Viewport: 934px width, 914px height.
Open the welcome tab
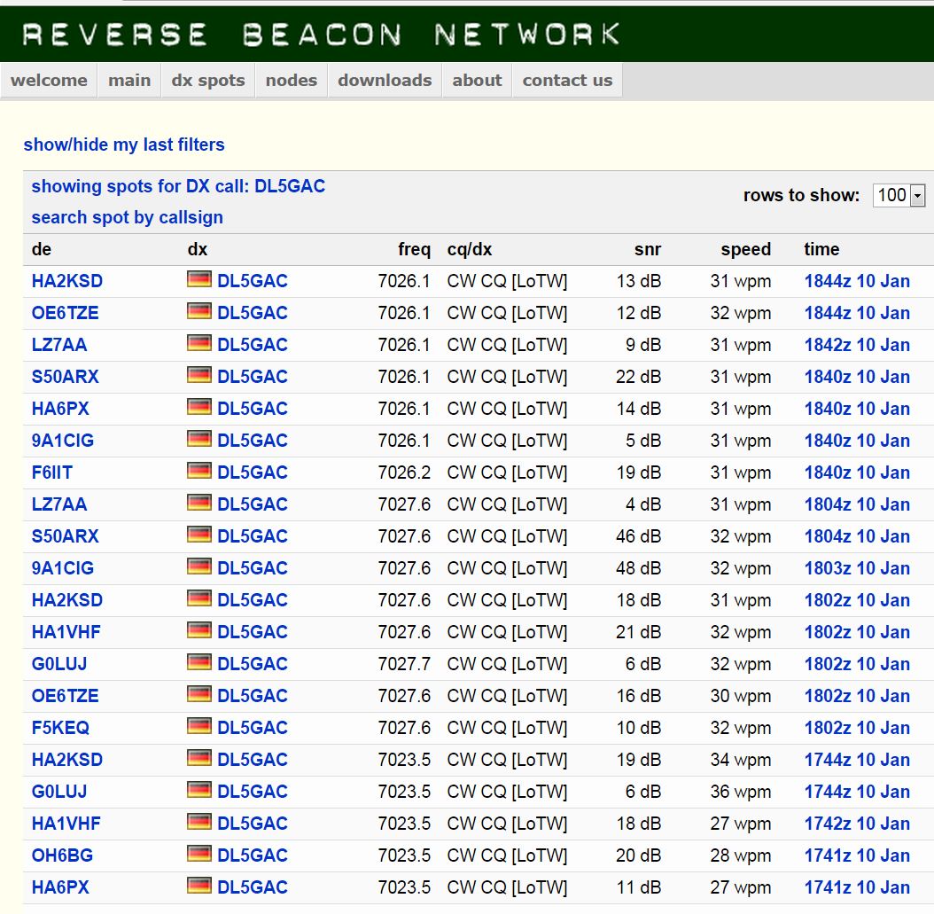49,81
